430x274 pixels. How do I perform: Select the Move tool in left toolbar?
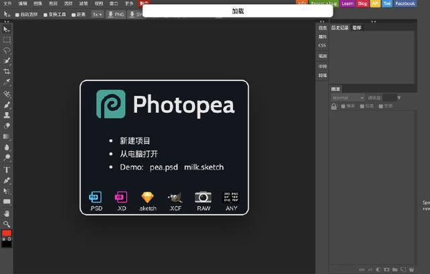7,29
